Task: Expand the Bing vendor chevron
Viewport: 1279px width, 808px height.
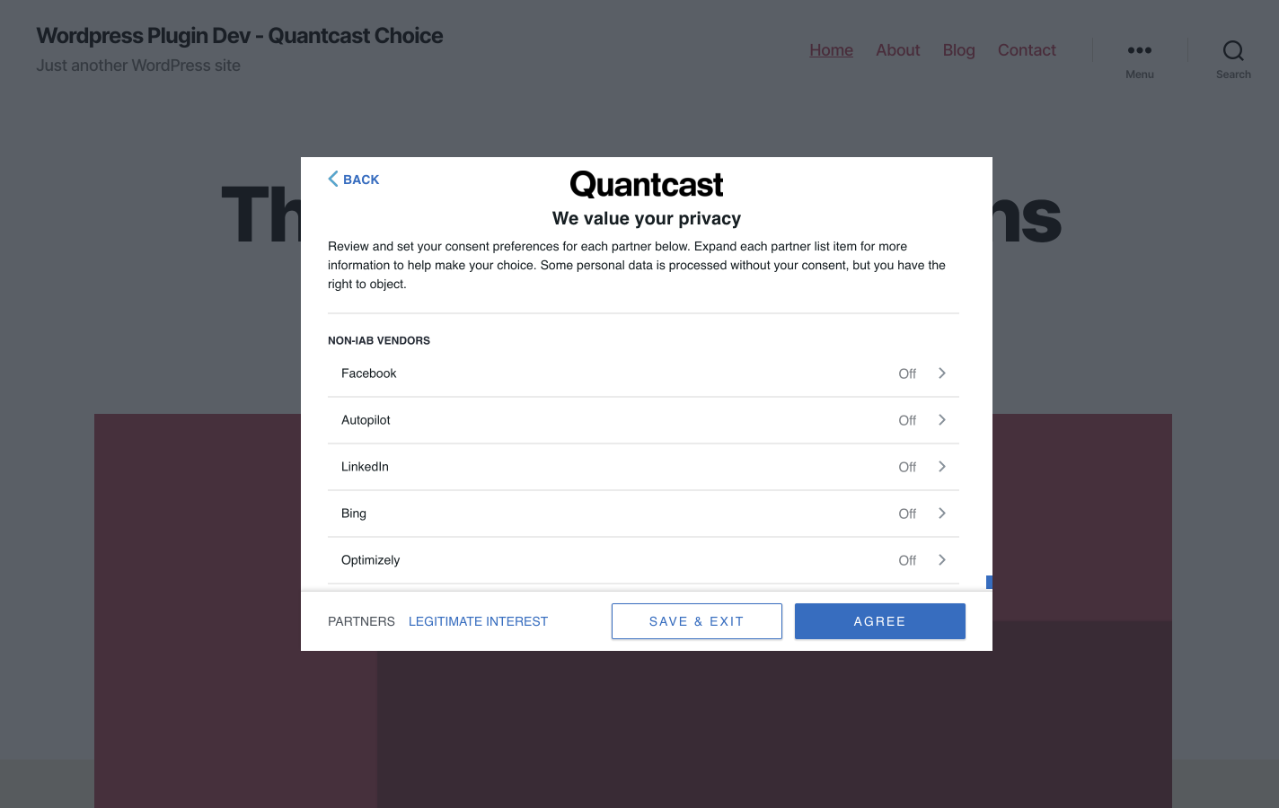Action: click(942, 514)
